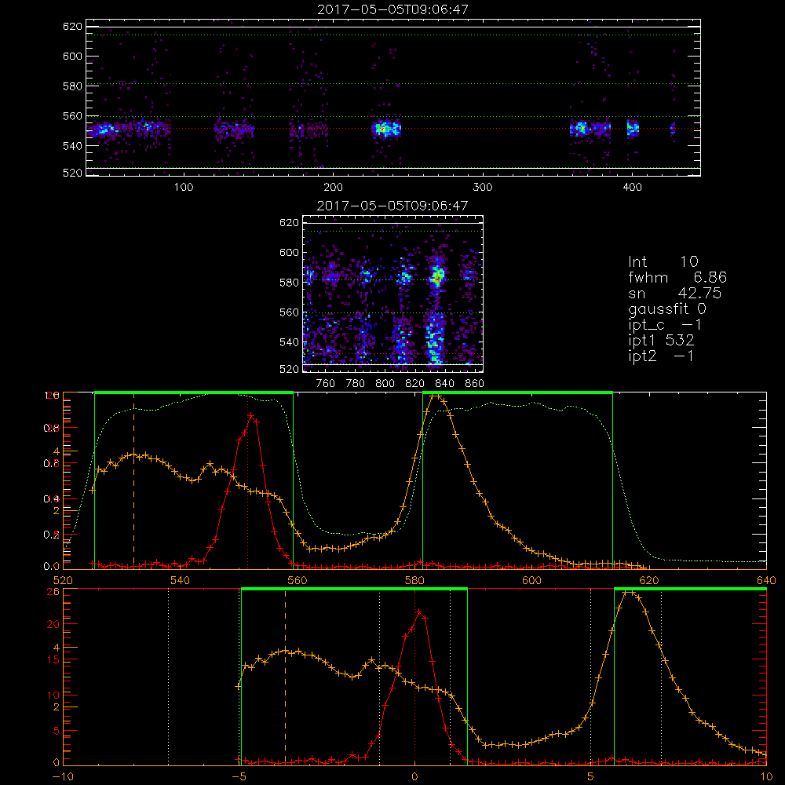
Task: Click x-axis label 100 on top spectrogram
Action: (183, 188)
